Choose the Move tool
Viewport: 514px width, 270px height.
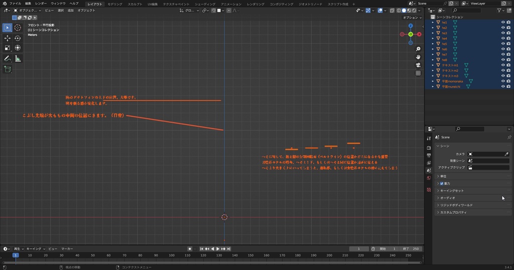point(7,38)
